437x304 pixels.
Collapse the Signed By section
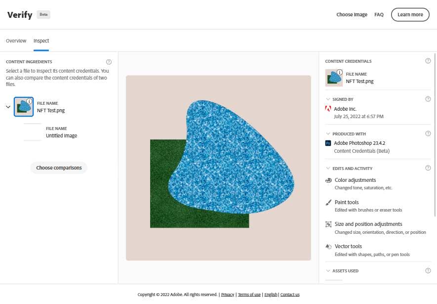click(328, 99)
